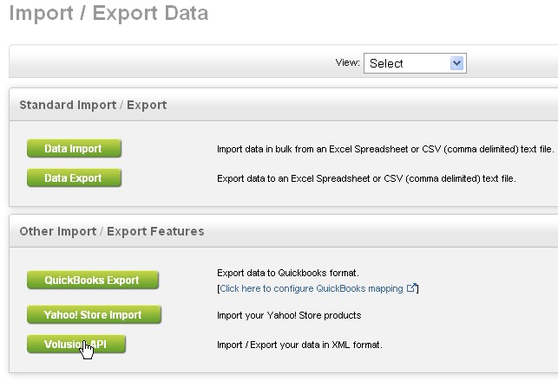Click the Data Import button
Image resolution: width=558 pixels, height=387 pixels.
[74, 148]
